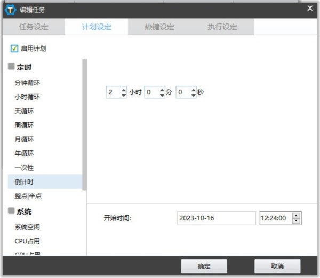Click the 开始时间 date field
This screenshot has width=320, height=278.
coord(216,218)
